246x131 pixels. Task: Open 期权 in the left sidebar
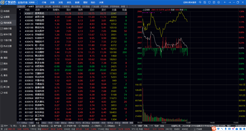[x=4, y=69]
